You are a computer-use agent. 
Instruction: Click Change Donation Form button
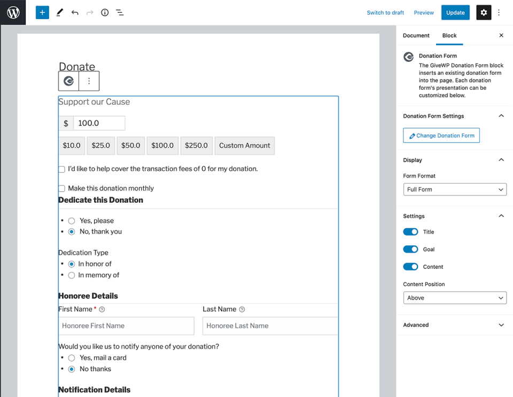pyautogui.click(x=441, y=136)
